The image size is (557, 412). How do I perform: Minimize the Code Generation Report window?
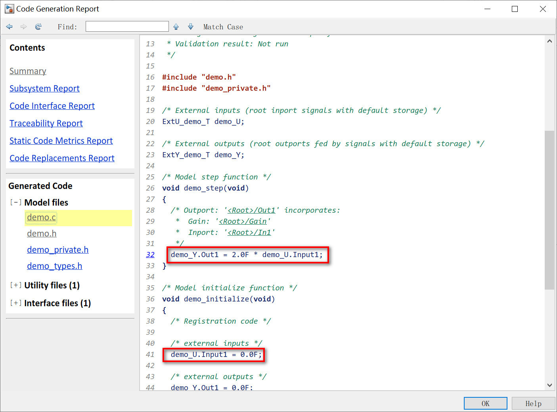pyautogui.click(x=488, y=9)
